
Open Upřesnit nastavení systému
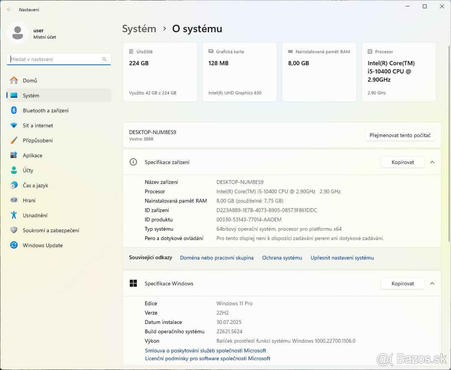point(342,258)
